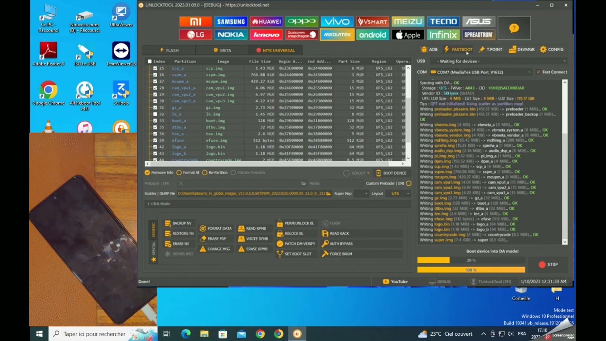
Task: Click the BOOT DEVICE button
Action: point(391,173)
